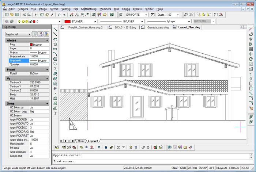Toggle SNAP in the status bar
The image size is (256, 172).
coord(175,168)
